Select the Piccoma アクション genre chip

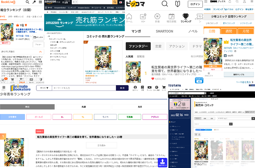(177, 46)
